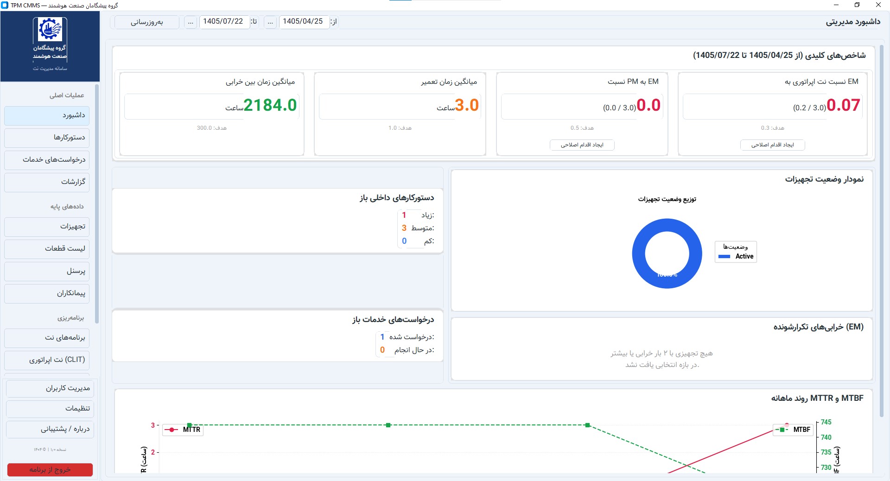Click the داشبورد مدیریتی page title
Viewport: 890px width, 481px height.
point(853,22)
